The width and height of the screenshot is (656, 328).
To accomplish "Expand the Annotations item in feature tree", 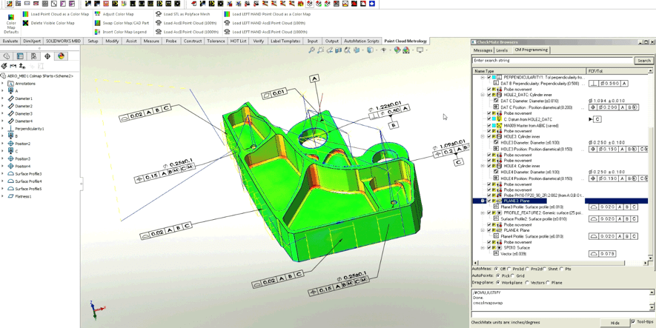I will click(x=2, y=83).
